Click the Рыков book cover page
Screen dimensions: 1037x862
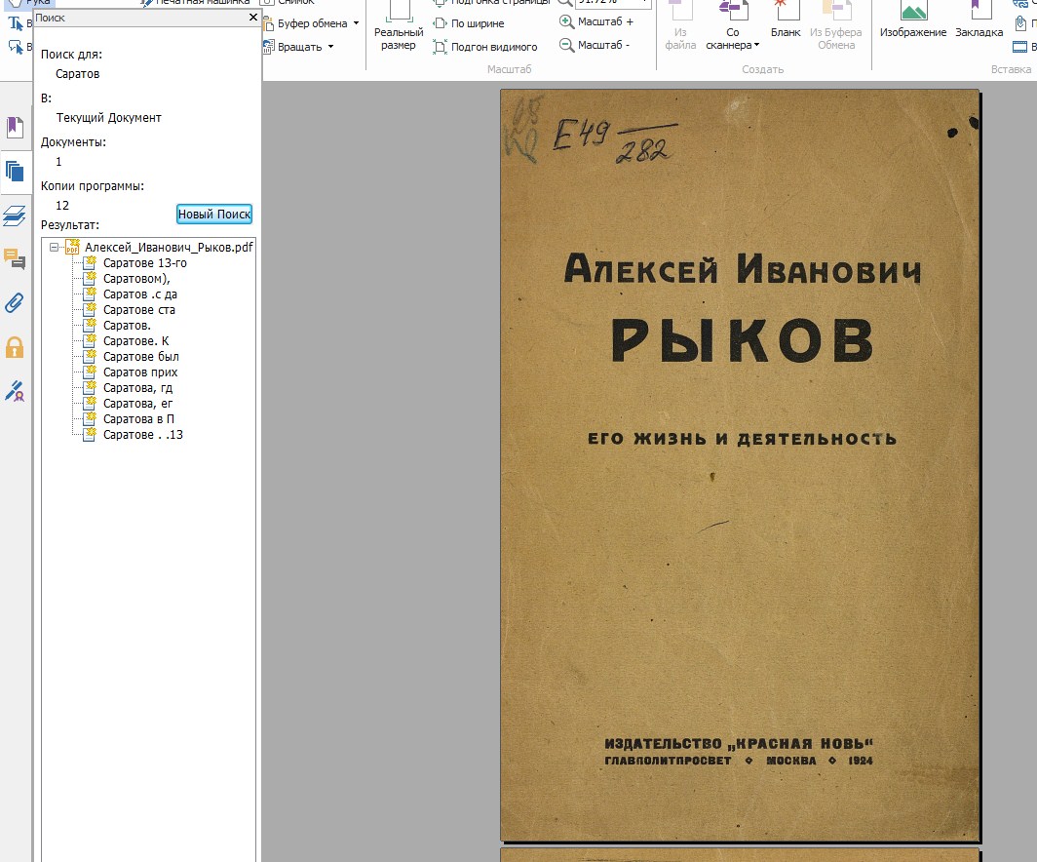[x=740, y=466]
